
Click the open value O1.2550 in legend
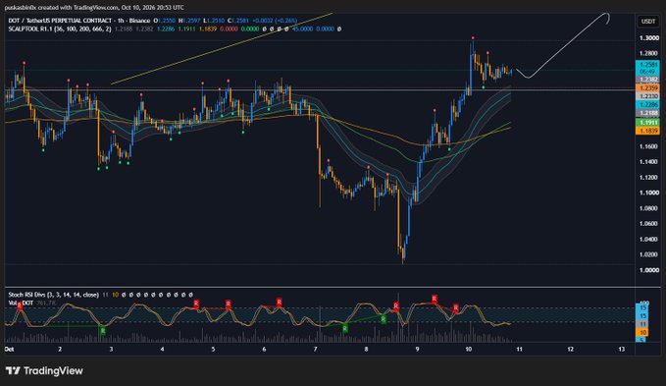click(x=164, y=21)
